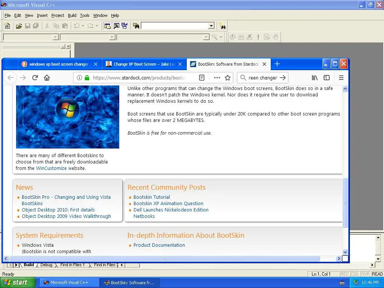Click the Find in Files icon
384x288 pixels.
pyautogui.click(x=136, y=26)
